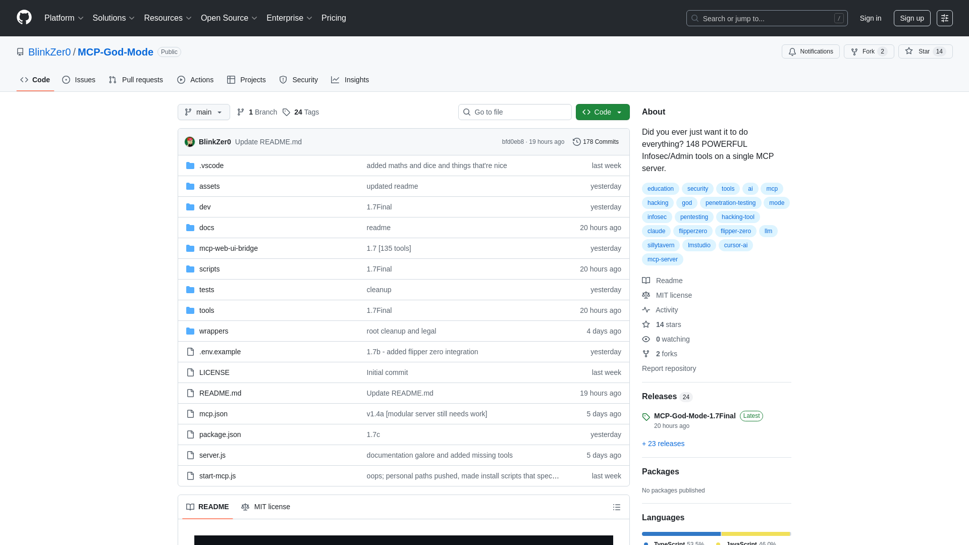Open the green Code dropdown button

[603, 112]
